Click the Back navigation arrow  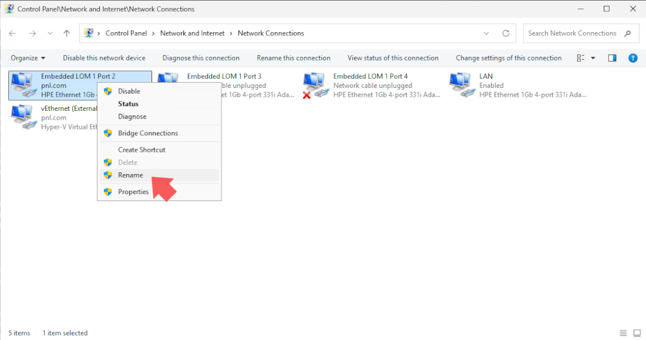click(12, 33)
